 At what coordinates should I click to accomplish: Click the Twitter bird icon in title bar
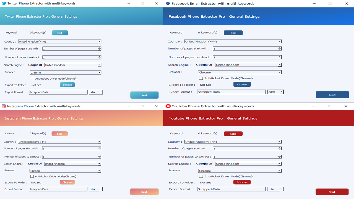(x=4, y=3)
